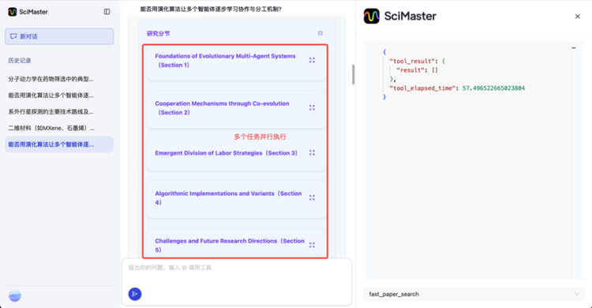Screen dimensions: 592x308
Task: Click the question title 能否用演化算法让多个智能体逐步学习协作与分工机制?
Action: [211, 9]
